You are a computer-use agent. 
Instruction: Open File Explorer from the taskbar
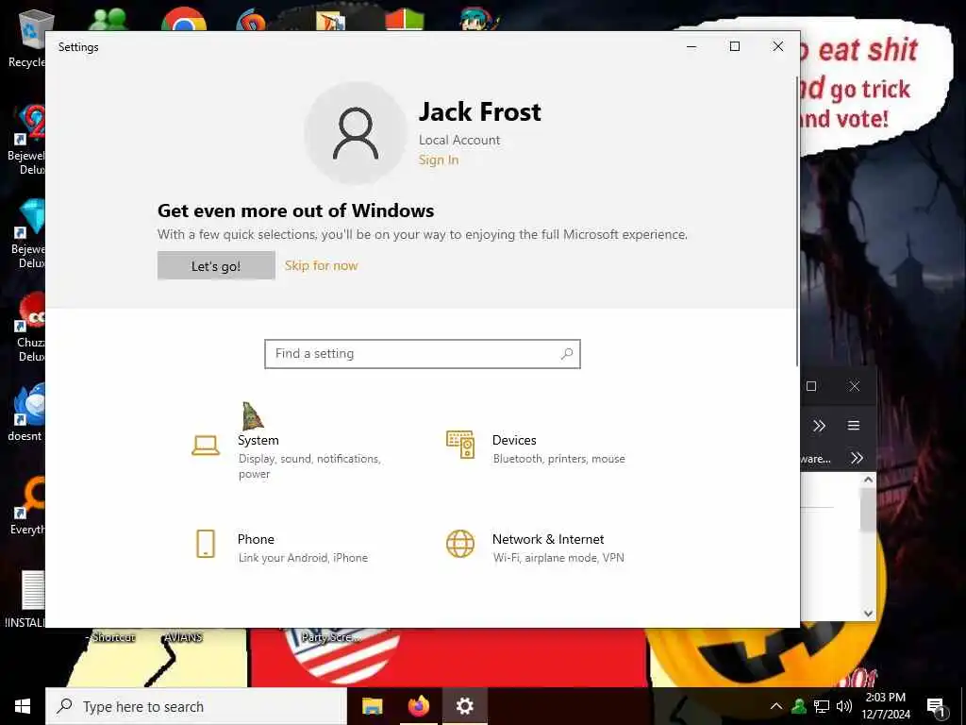point(372,706)
